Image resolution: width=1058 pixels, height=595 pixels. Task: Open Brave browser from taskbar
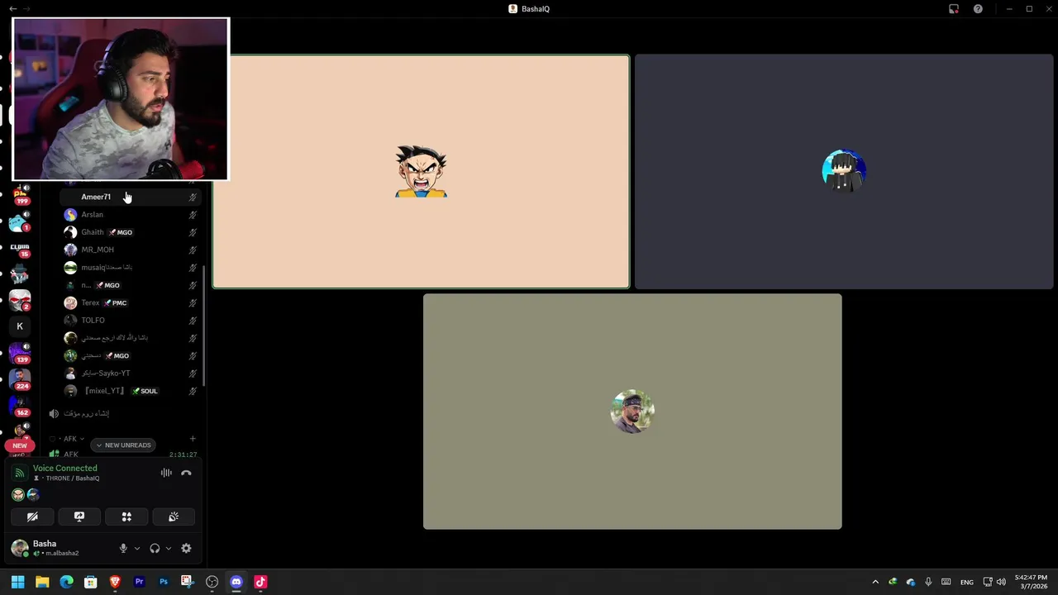(x=115, y=582)
